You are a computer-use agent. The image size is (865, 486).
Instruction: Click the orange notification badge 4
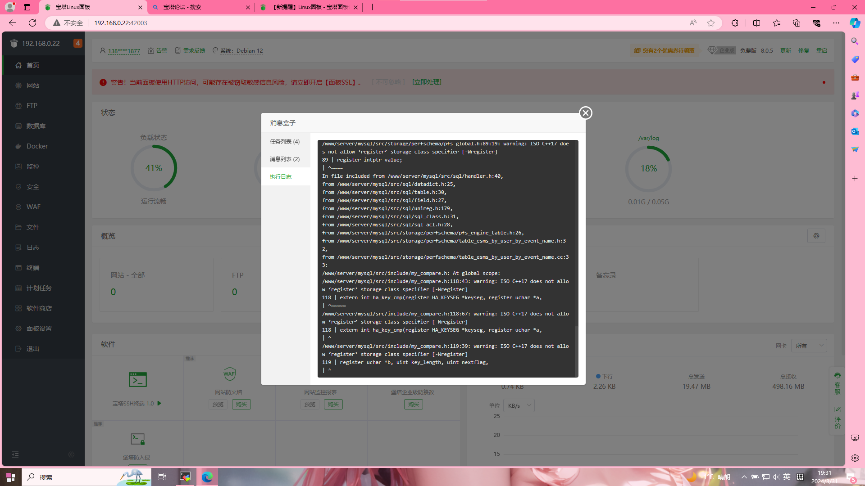click(x=78, y=43)
